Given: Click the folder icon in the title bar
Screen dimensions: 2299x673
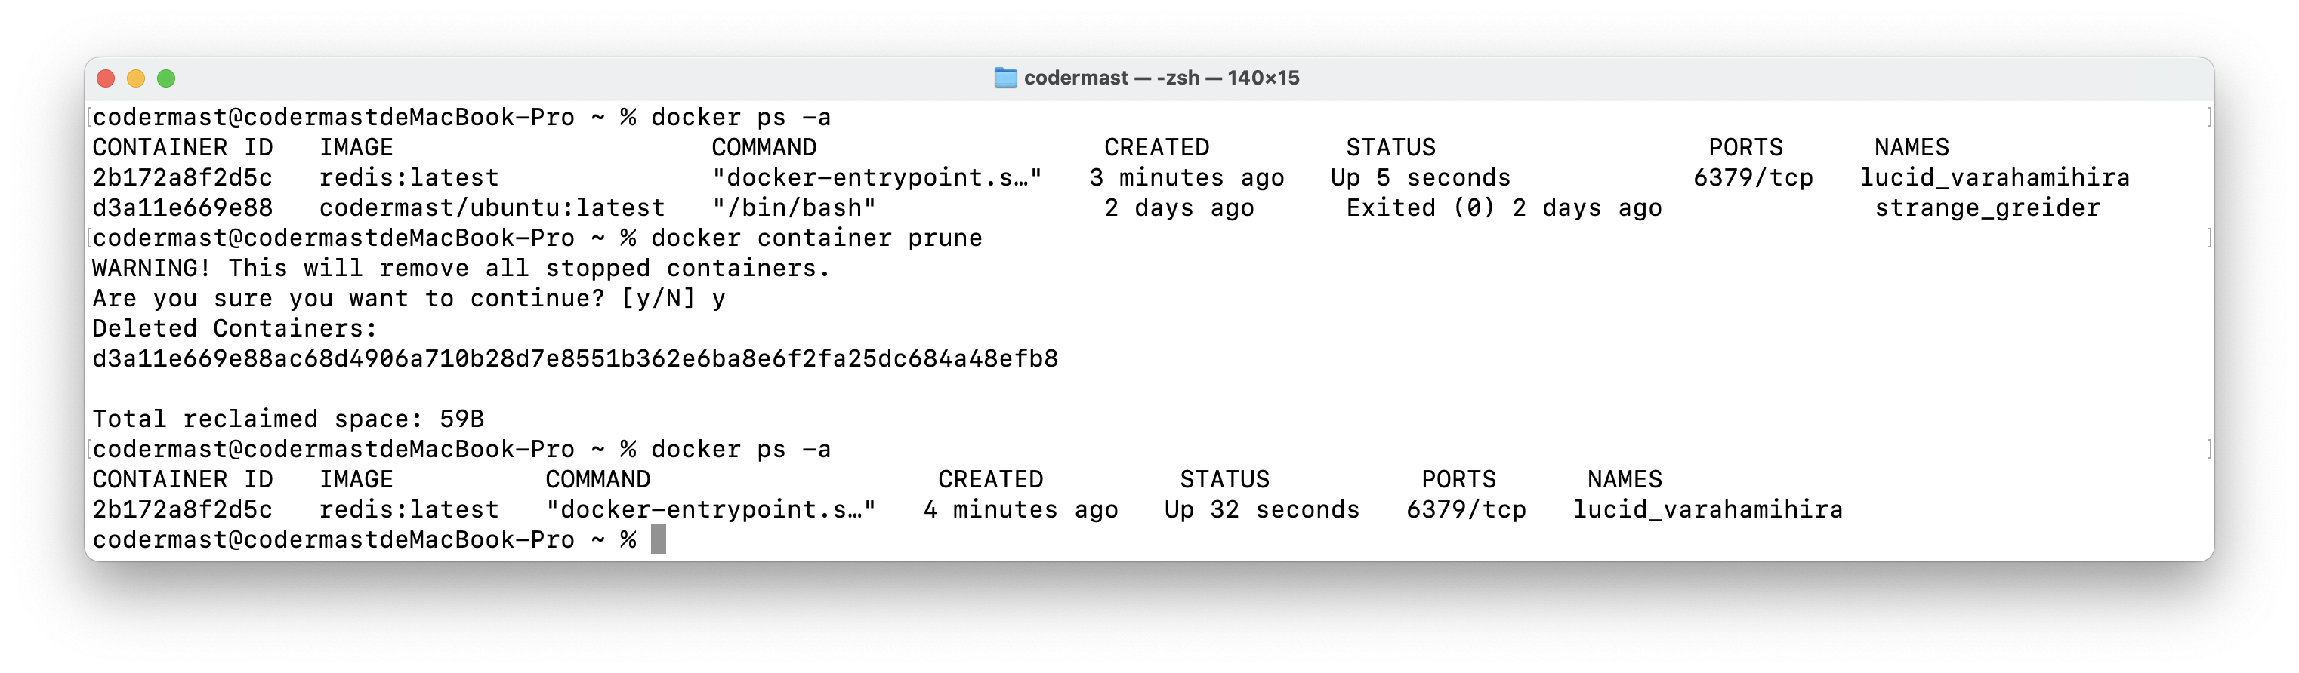Looking at the screenshot, I should click(x=1005, y=78).
